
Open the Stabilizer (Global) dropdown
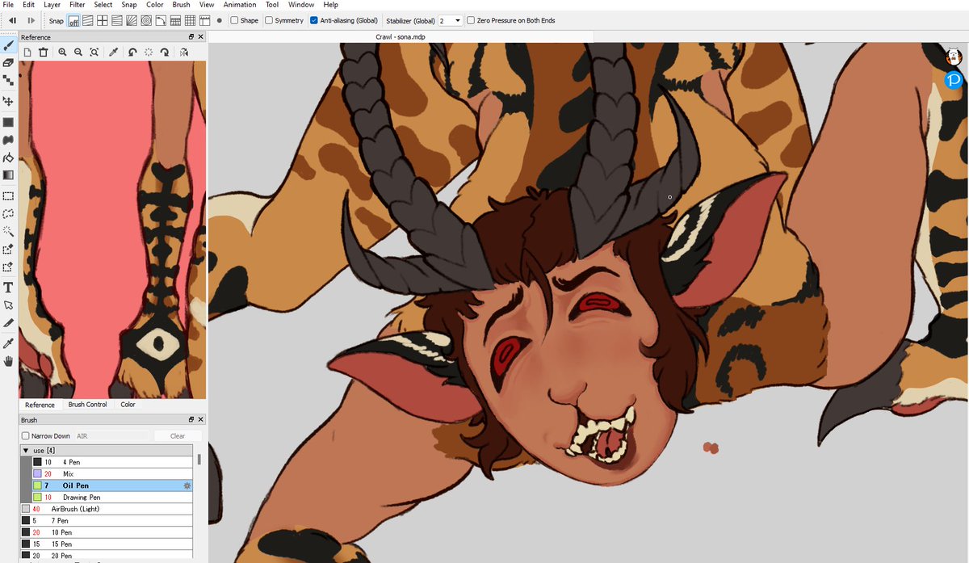tap(451, 20)
